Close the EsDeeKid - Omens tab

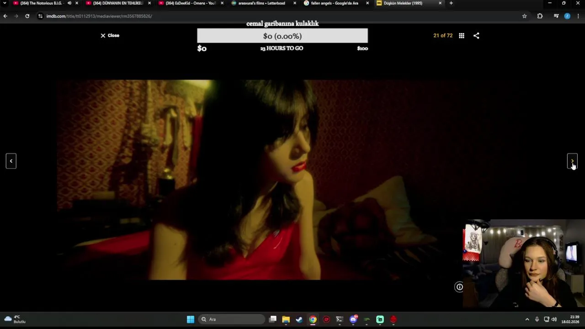(222, 3)
